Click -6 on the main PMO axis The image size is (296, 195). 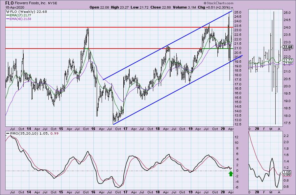click(237, 187)
